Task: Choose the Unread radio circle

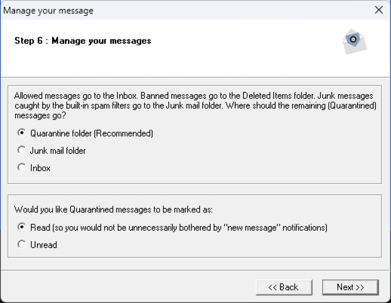Action: (21, 244)
